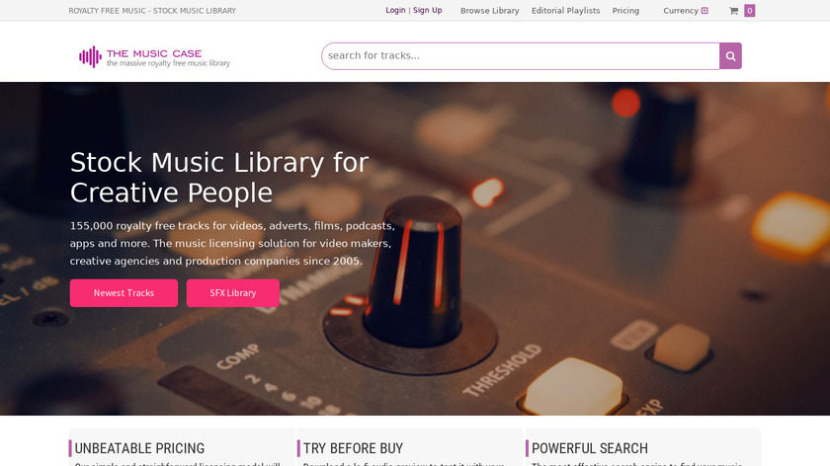Click the Powerful Search heading

pyautogui.click(x=590, y=448)
